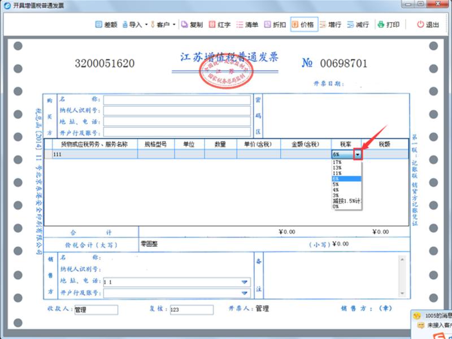This screenshot has height=339, width=452.
Task: Click the 折扣 discount icon
Action: click(267, 24)
